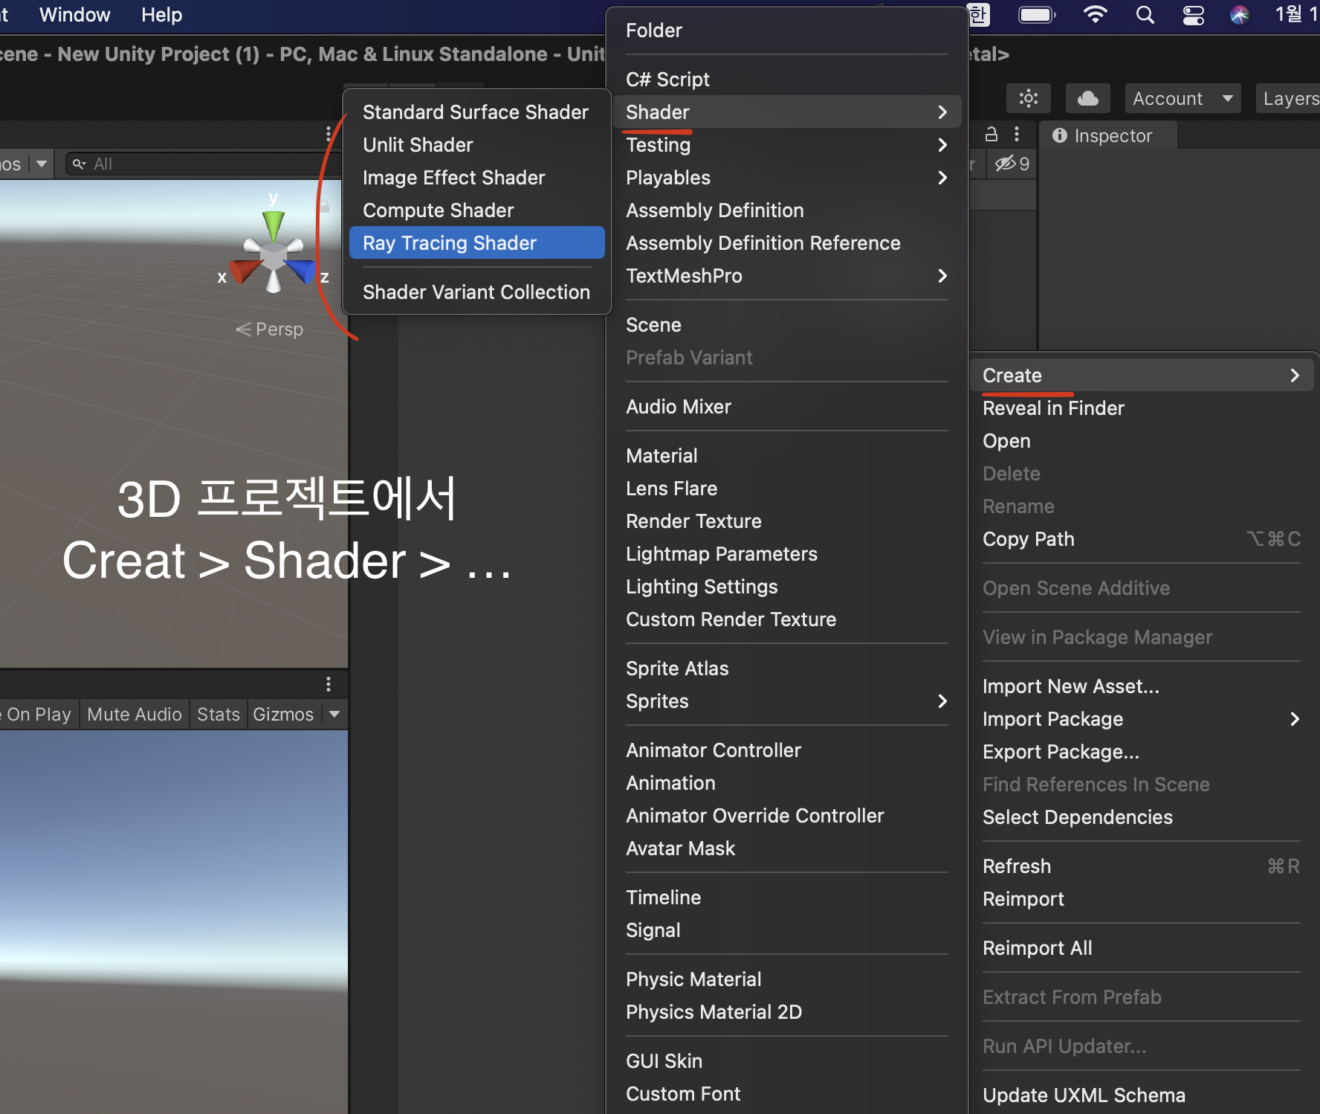Click the Wi-Fi status icon
This screenshot has width=1320, height=1114.
[1095, 15]
